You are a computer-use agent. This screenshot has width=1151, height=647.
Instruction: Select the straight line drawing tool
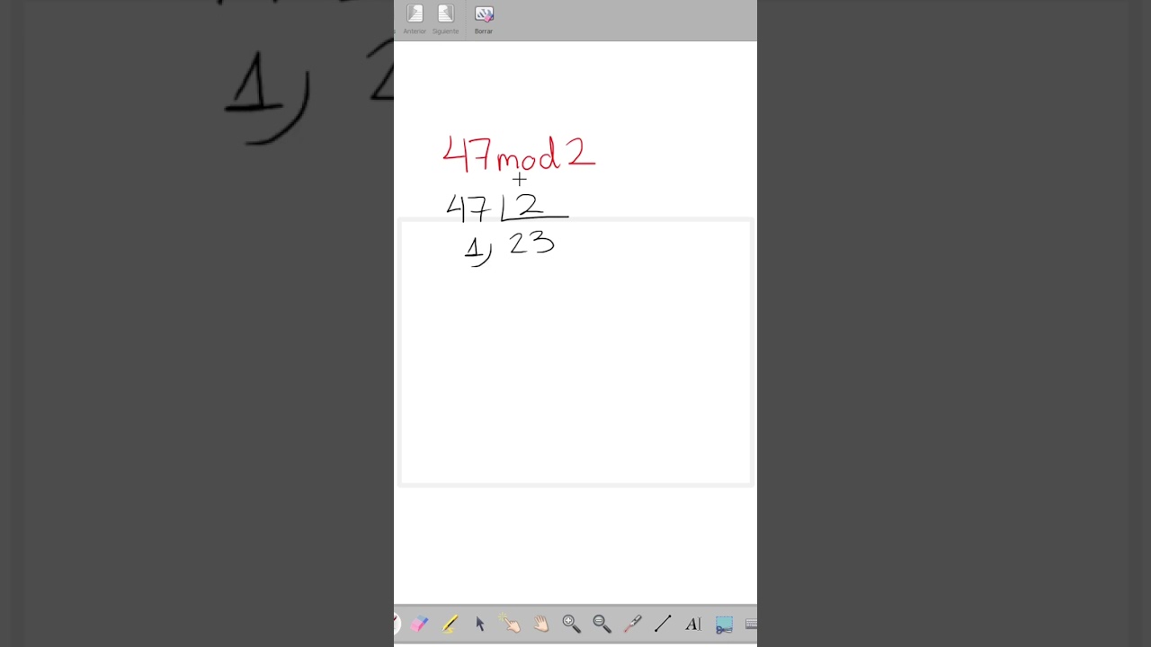pos(663,624)
